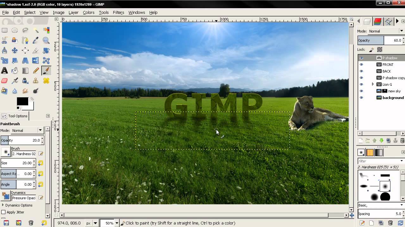Select the Move tool
Viewport: 405px width, 227px height.
pos(15,50)
